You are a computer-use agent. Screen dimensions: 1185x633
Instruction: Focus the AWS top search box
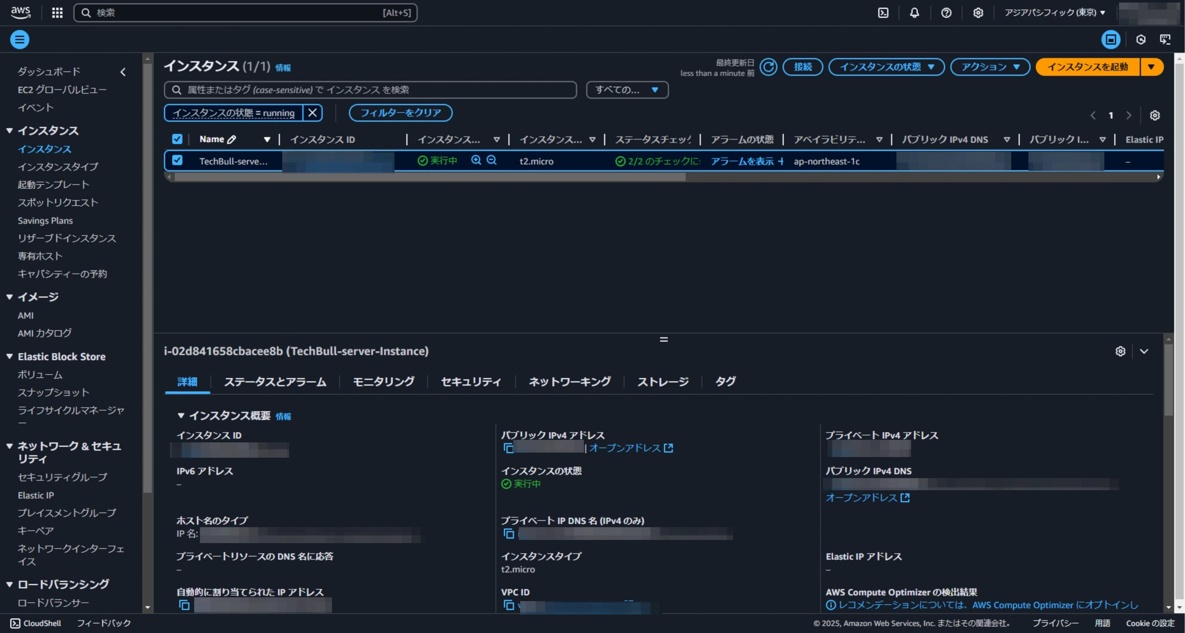[x=246, y=13]
